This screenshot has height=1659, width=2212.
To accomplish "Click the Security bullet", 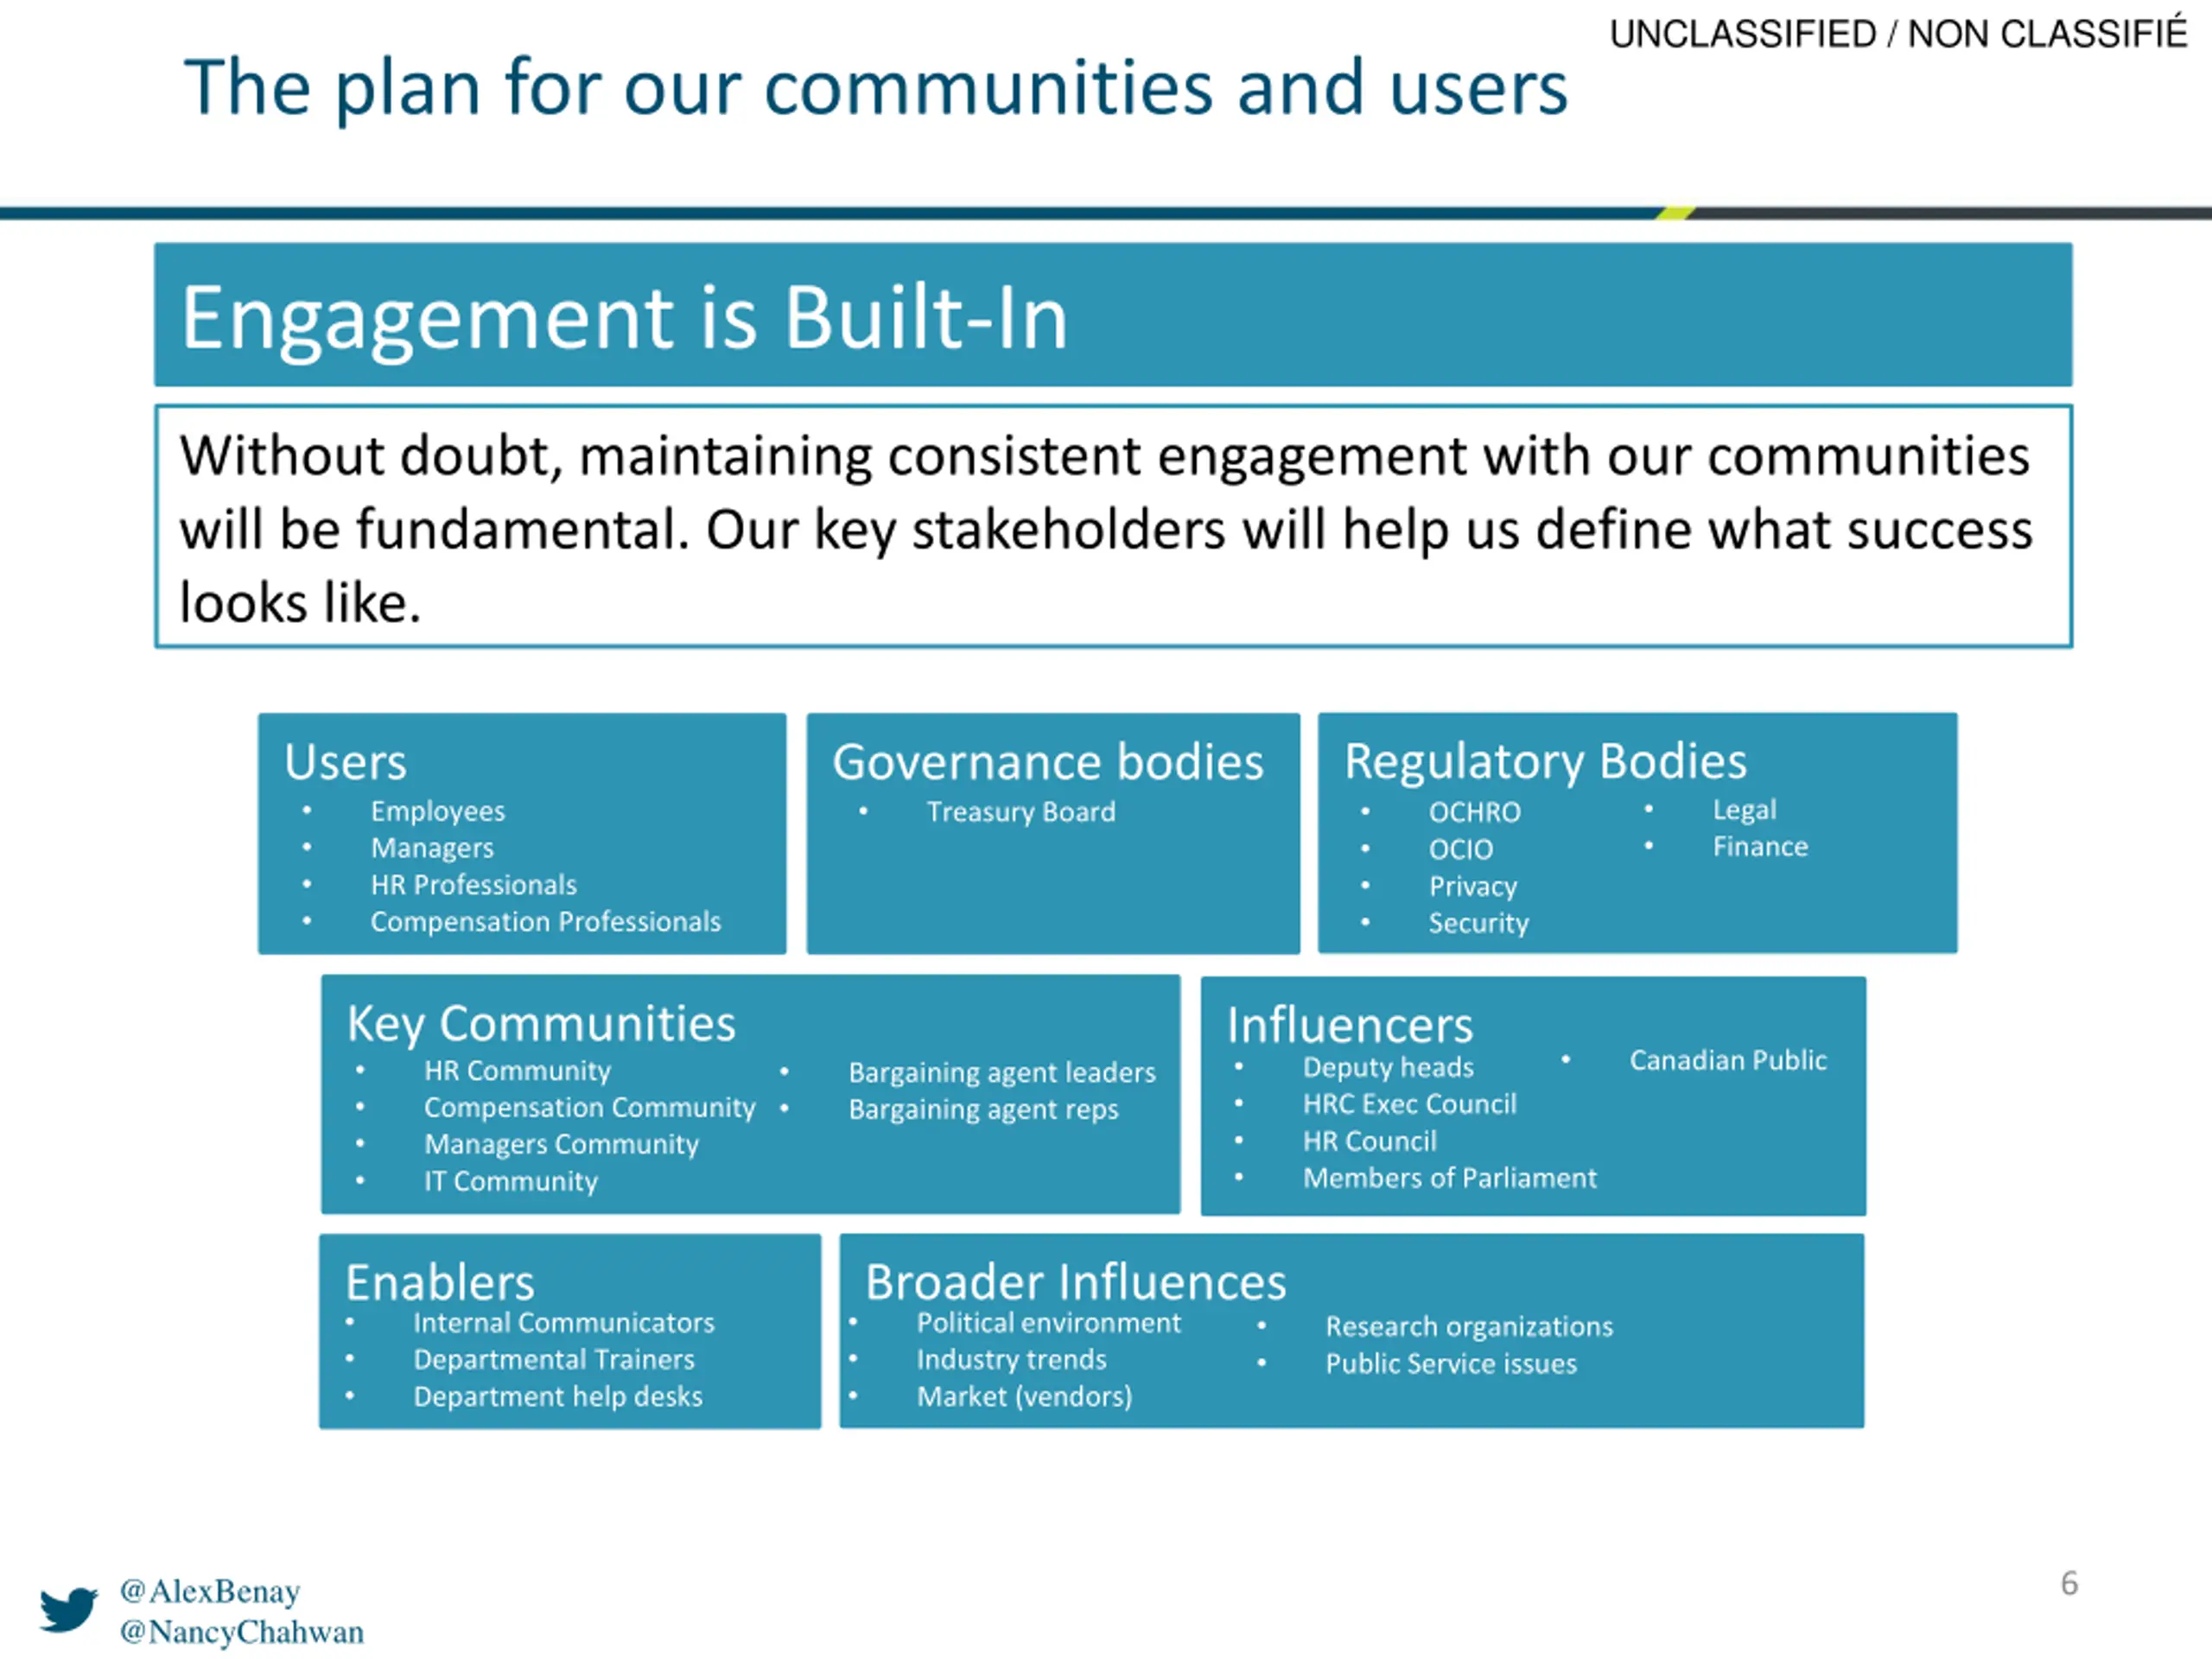I will coord(1479,923).
